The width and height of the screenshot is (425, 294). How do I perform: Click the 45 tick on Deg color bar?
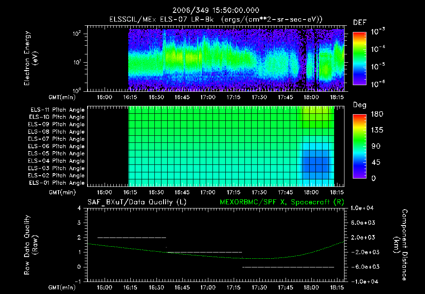(376, 162)
